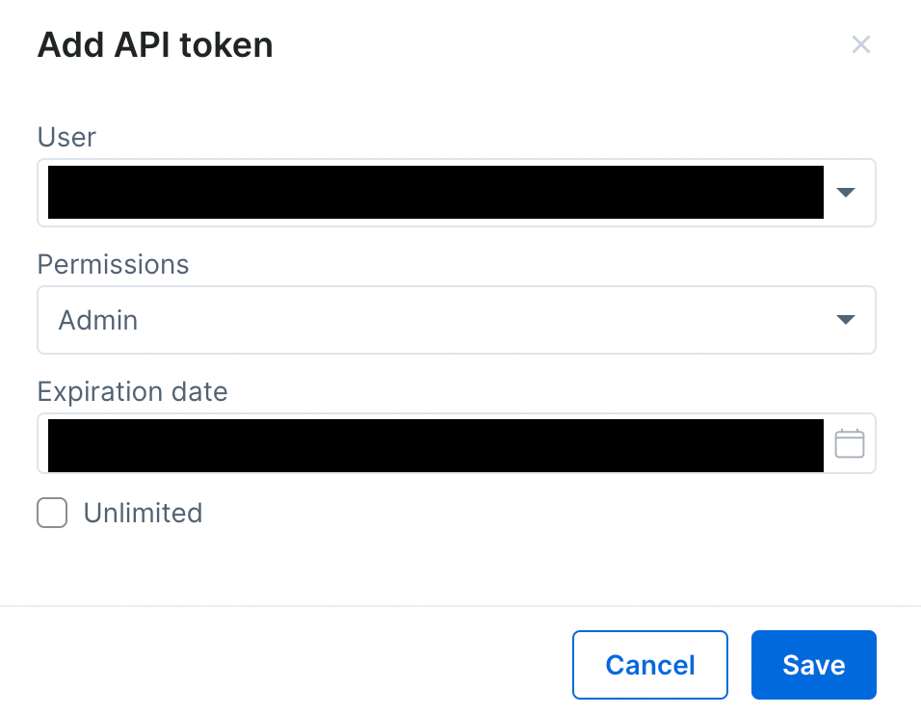Click the User dropdown arrow
Screen dimensions: 921x715
pos(845,193)
